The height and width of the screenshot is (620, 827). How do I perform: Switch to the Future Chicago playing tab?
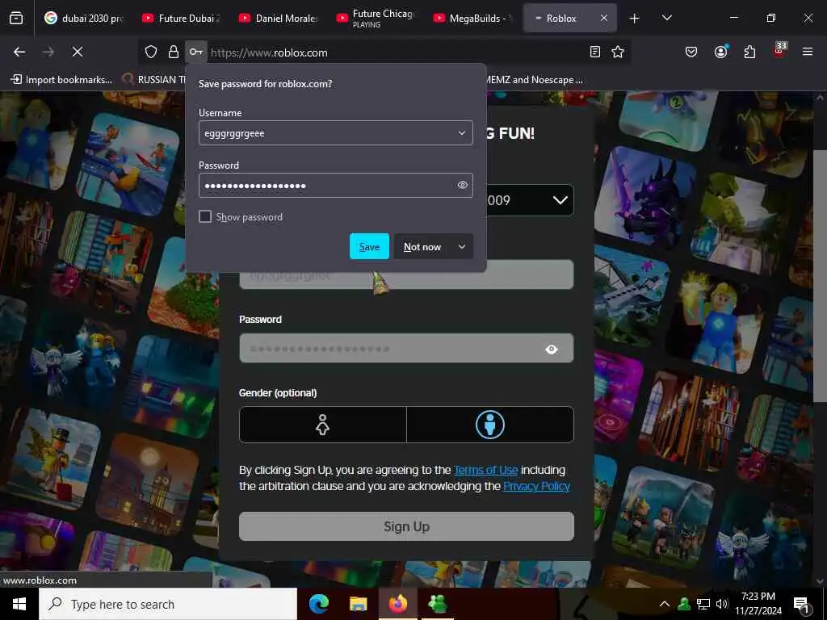tap(375, 19)
